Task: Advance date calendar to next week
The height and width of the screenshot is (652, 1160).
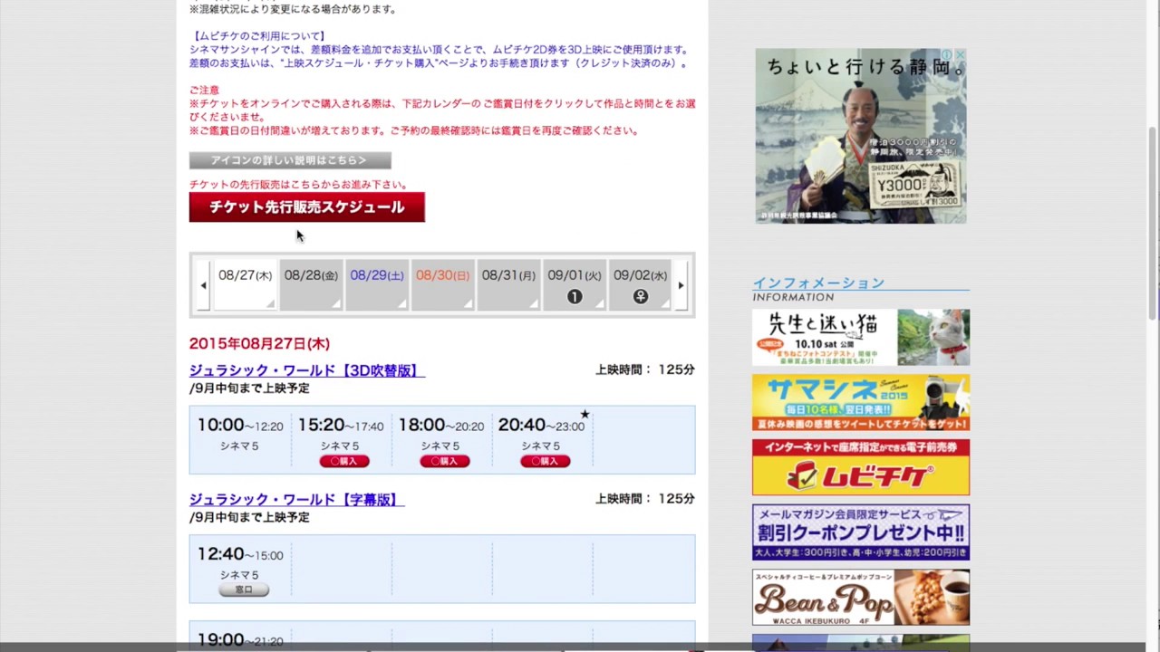Action: pos(681,285)
